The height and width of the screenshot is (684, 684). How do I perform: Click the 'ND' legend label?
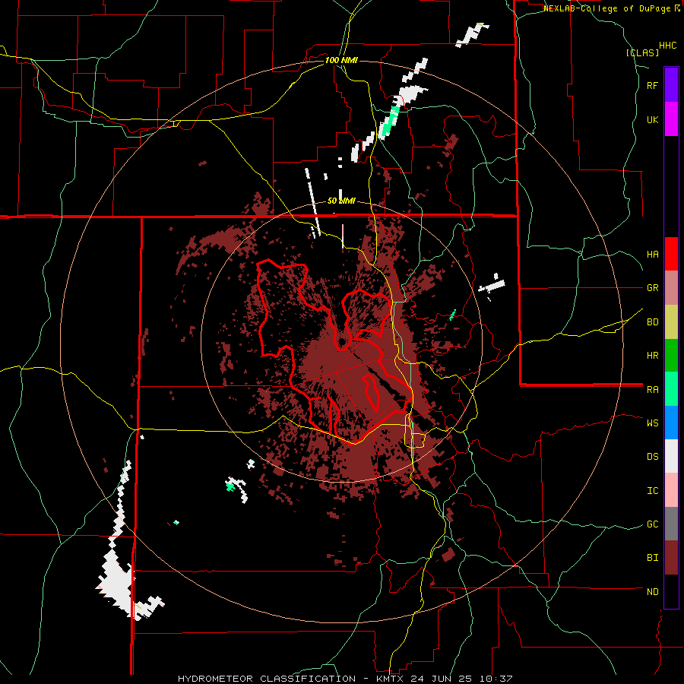tap(652, 591)
